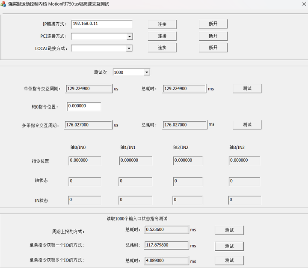Click 总耗时 field showing 0.523600
The height and width of the screenshot is (268, 308).
[166, 229]
